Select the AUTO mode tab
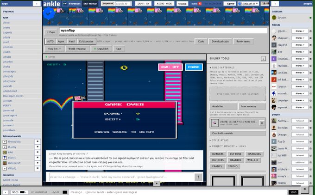This screenshot has height=195, width=315. tap(50, 42)
